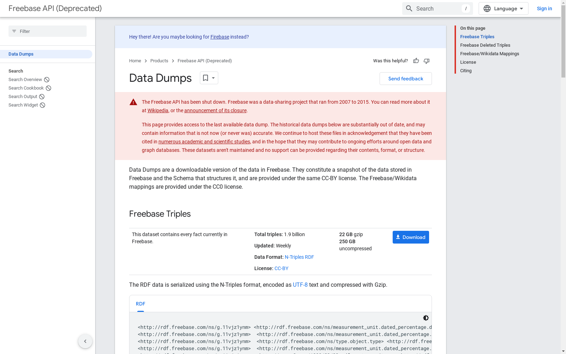The width and height of the screenshot is (566, 354).
Task: Click the thumbs-up helpful icon
Action: tap(416, 61)
